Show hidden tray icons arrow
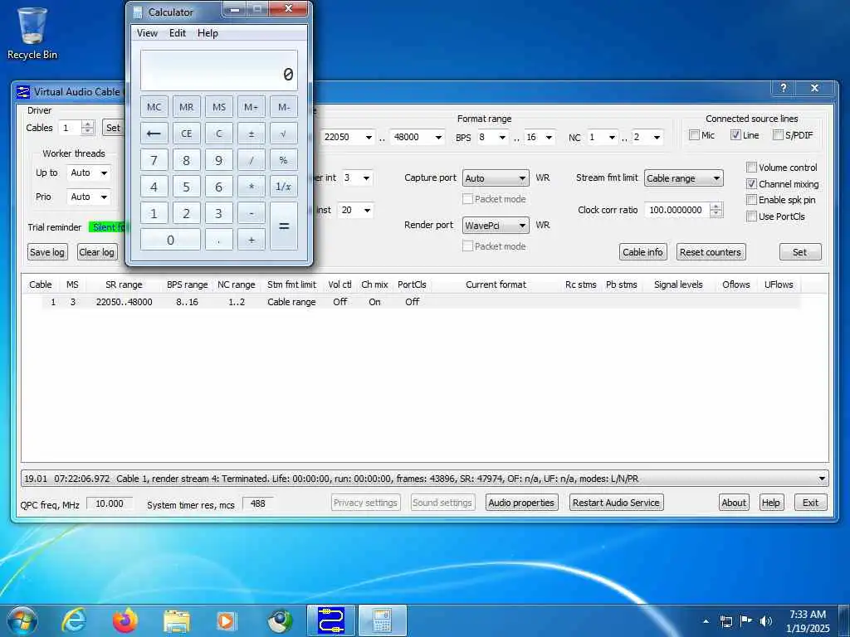The image size is (850, 637). pos(706,620)
